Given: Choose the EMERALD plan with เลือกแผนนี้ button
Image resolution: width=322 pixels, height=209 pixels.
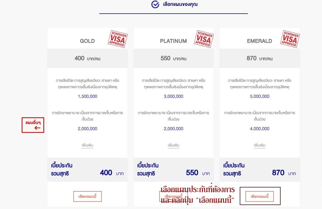Looking at the screenshot, I should (x=260, y=196).
